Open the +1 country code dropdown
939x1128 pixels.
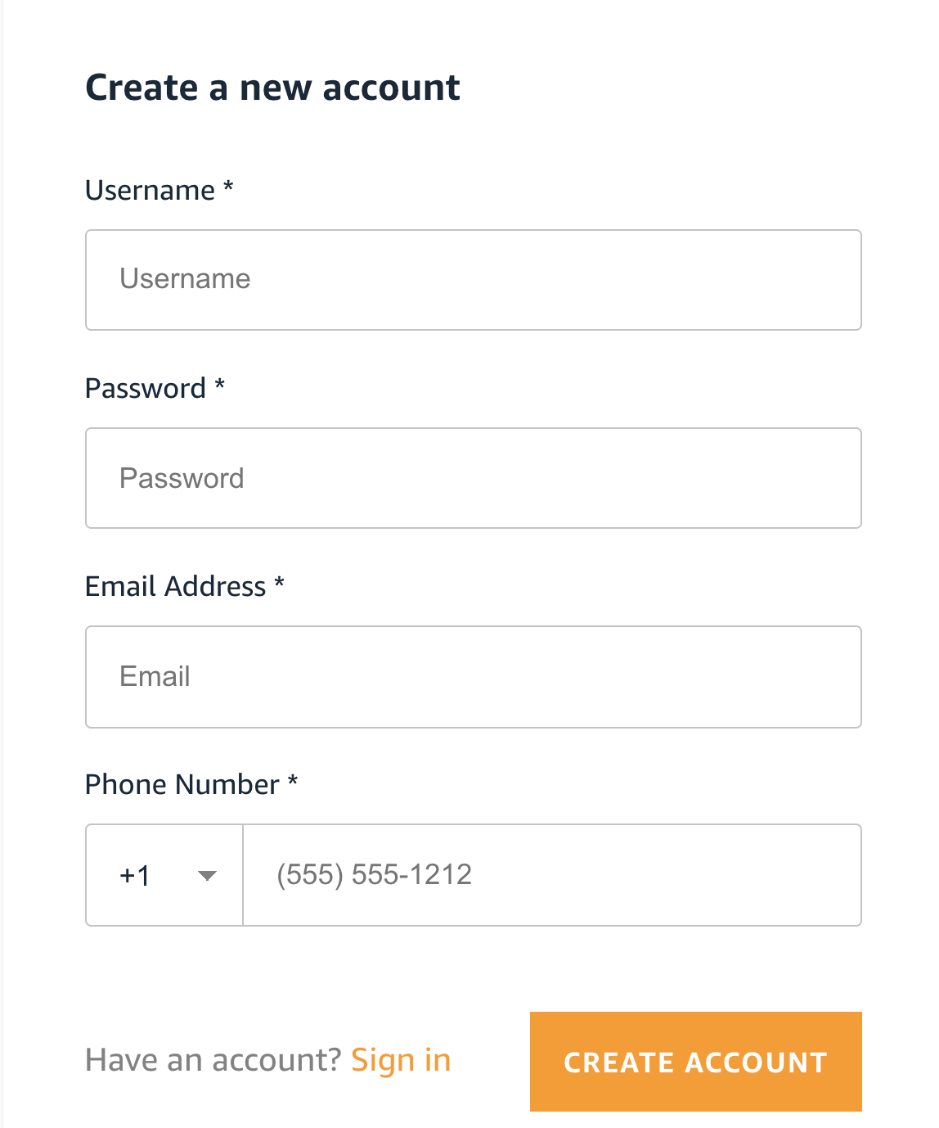[164, 875]
